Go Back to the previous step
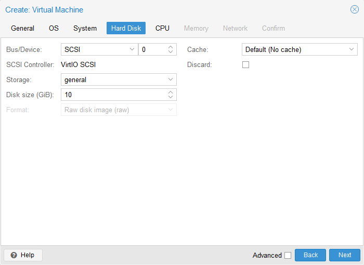This screenshot has width=364, height=265. 310,255
